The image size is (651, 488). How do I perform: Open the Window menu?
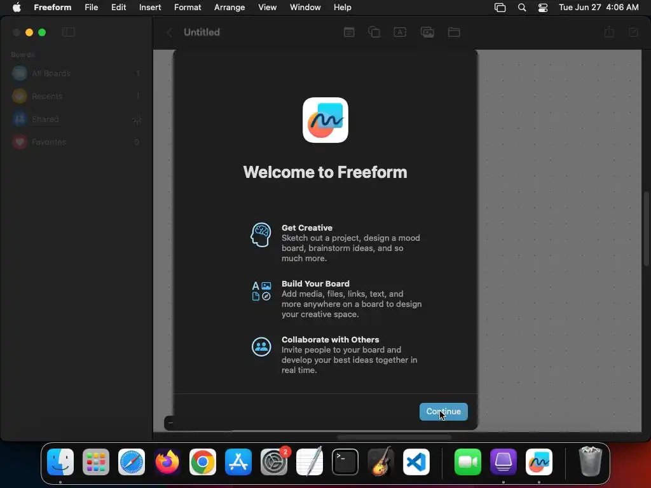pyautogui.click(x=305, y=8)
